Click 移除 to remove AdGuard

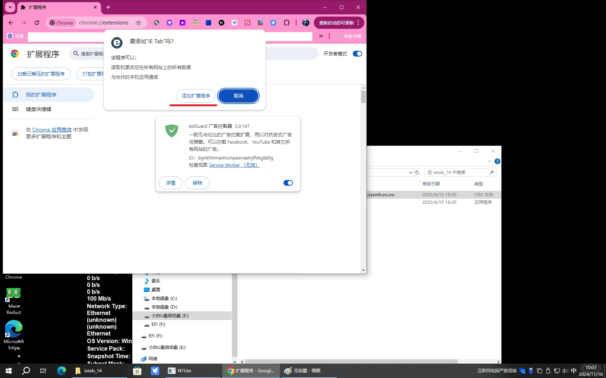click(x=197, y=183)
